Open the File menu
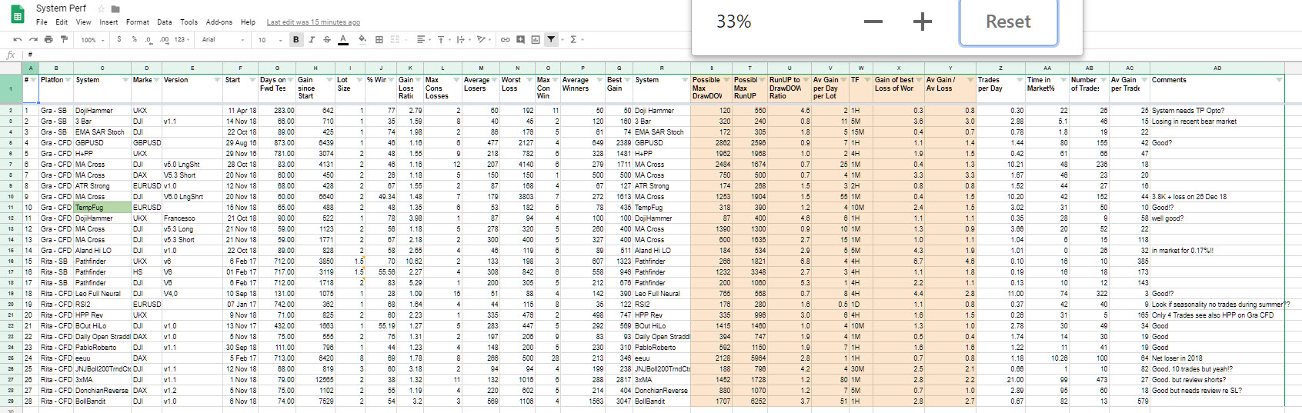 [42, 22]
